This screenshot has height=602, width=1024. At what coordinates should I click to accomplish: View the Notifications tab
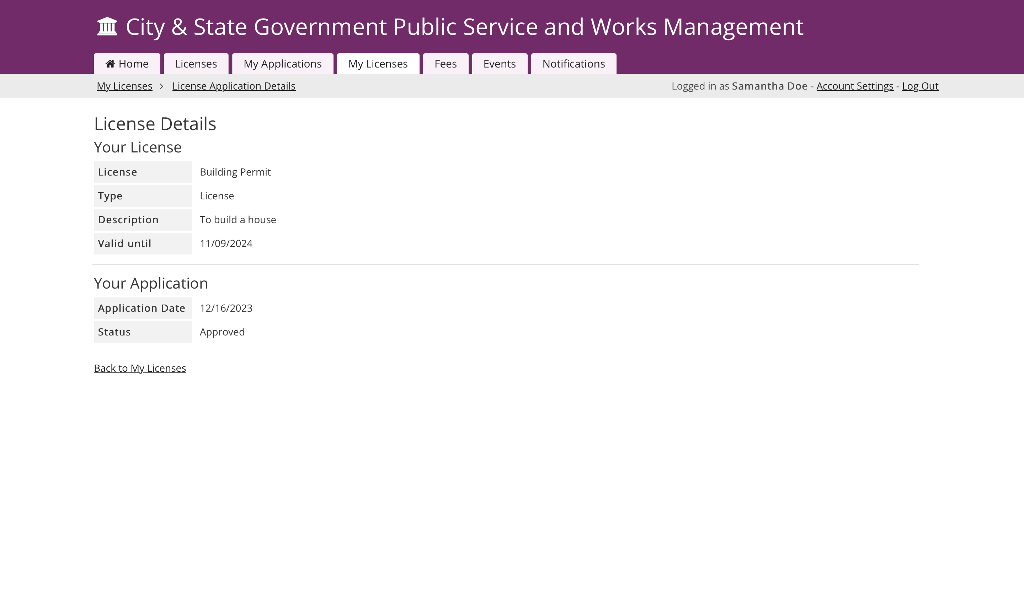[x=574, y=64]
